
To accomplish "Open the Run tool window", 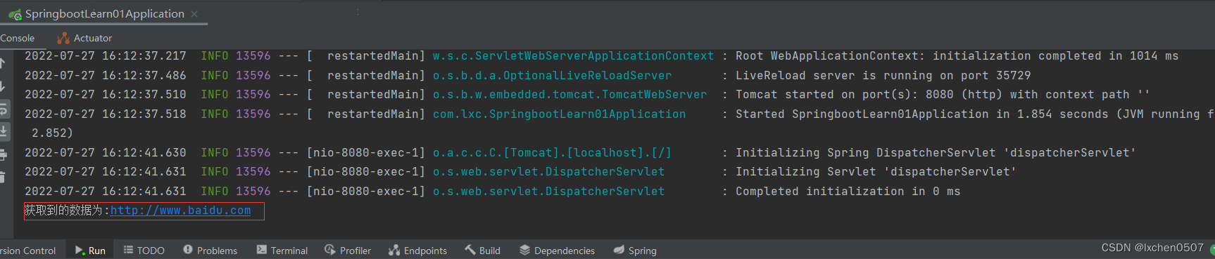I will tap(90, 251).
